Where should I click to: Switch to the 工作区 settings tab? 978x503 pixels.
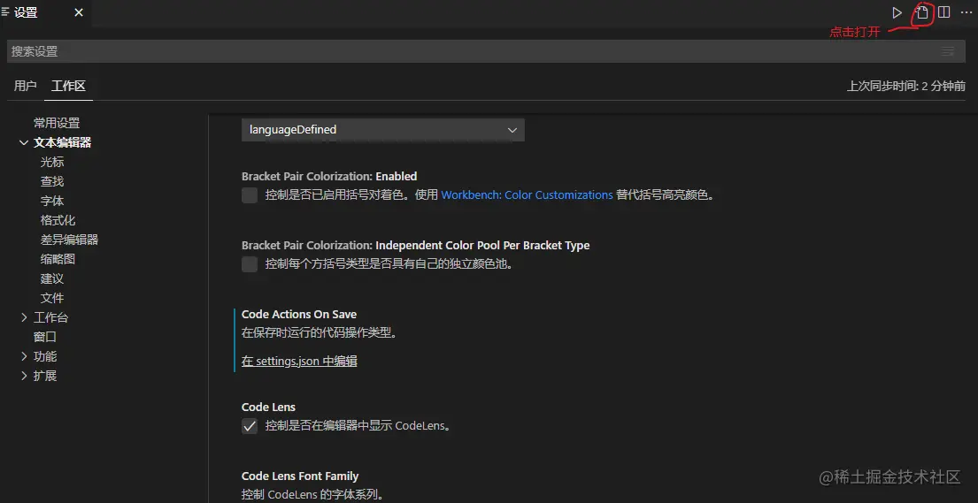point(68,86)
